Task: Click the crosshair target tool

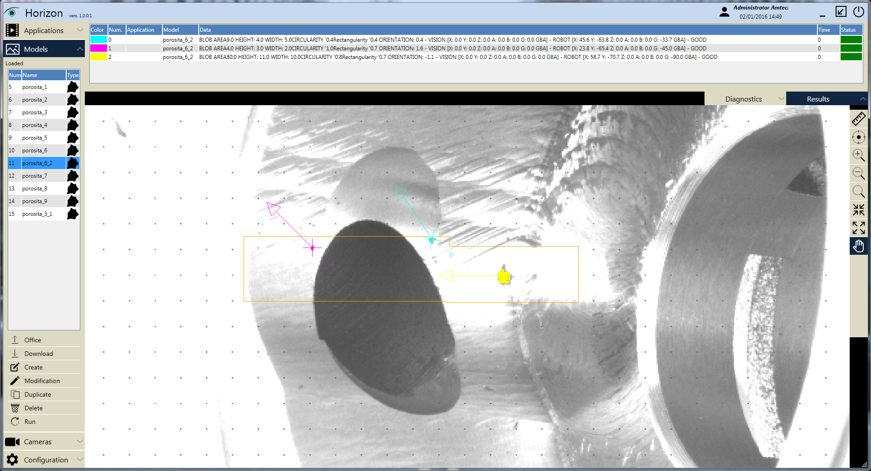Action: (858, 137)
